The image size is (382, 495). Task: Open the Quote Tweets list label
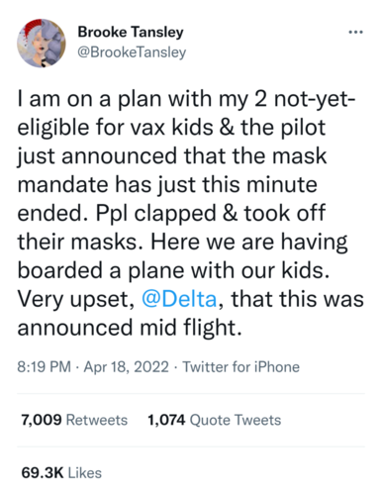tap(236, 420)
